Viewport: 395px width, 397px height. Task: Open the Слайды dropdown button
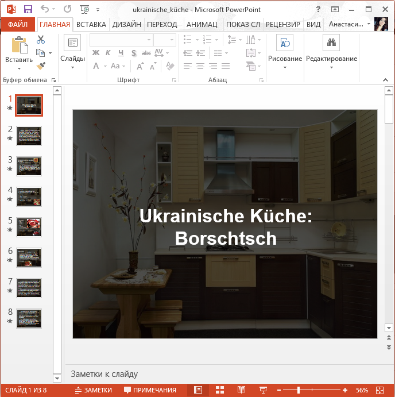click(72, 52)
